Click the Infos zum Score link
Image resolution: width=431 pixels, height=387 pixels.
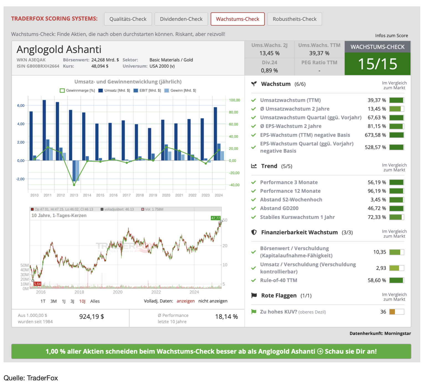[x=391, y=35]
